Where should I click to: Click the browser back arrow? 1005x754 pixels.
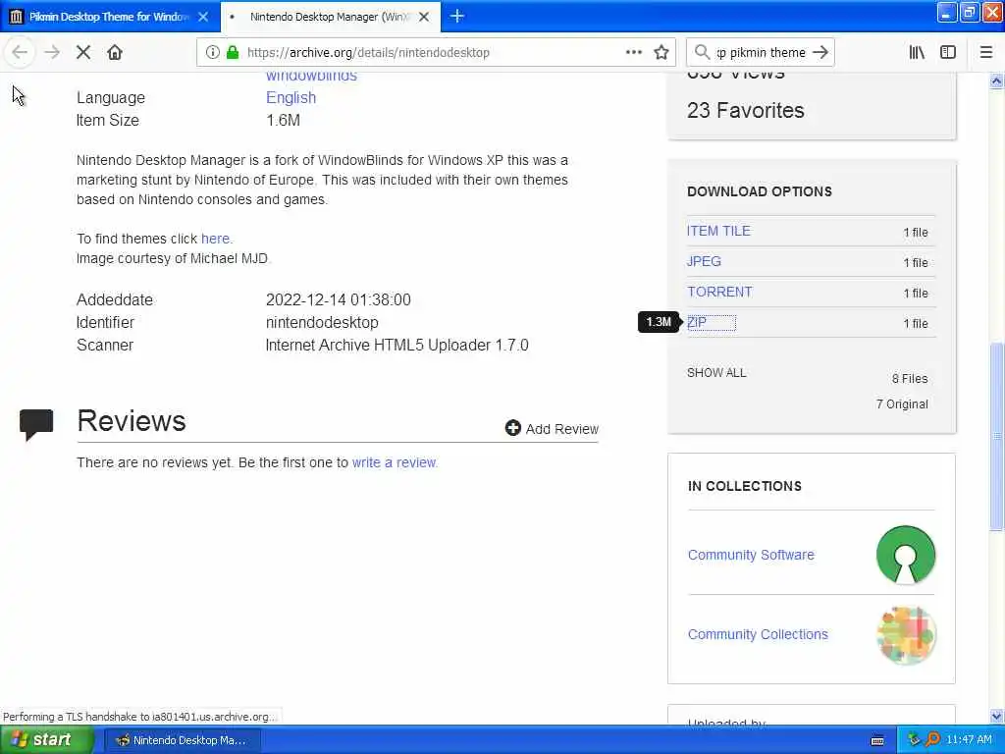point(20,52)
